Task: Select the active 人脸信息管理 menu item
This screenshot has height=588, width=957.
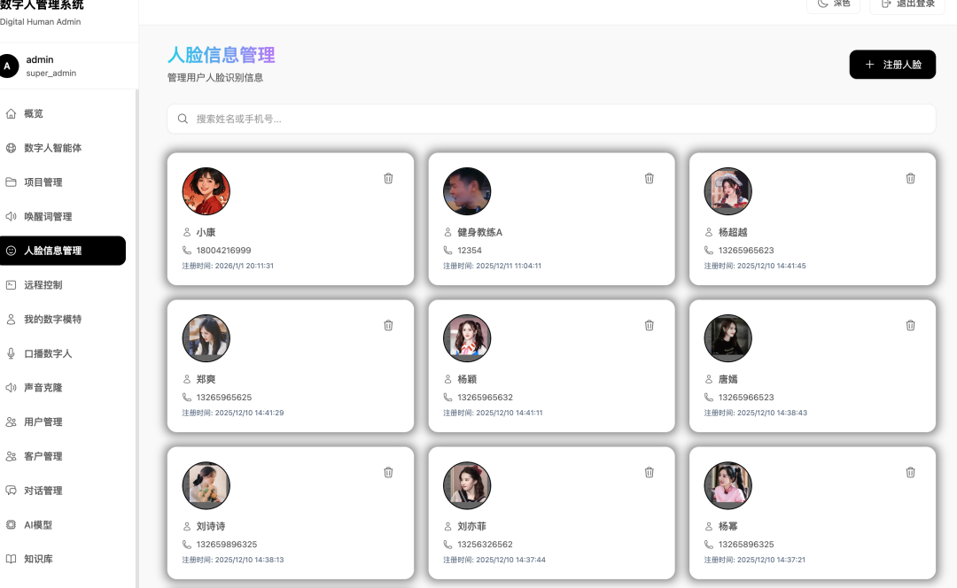Action: pyautogui.click(x=63, y=251)
